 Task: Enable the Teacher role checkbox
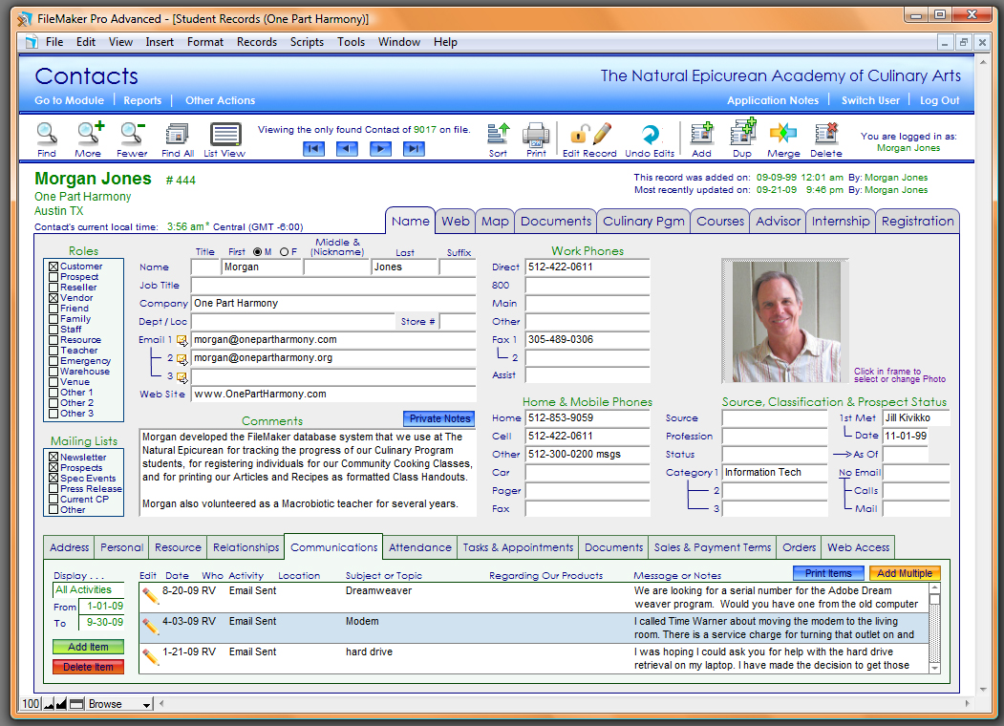pyautogui.click(x=53, y=351)
